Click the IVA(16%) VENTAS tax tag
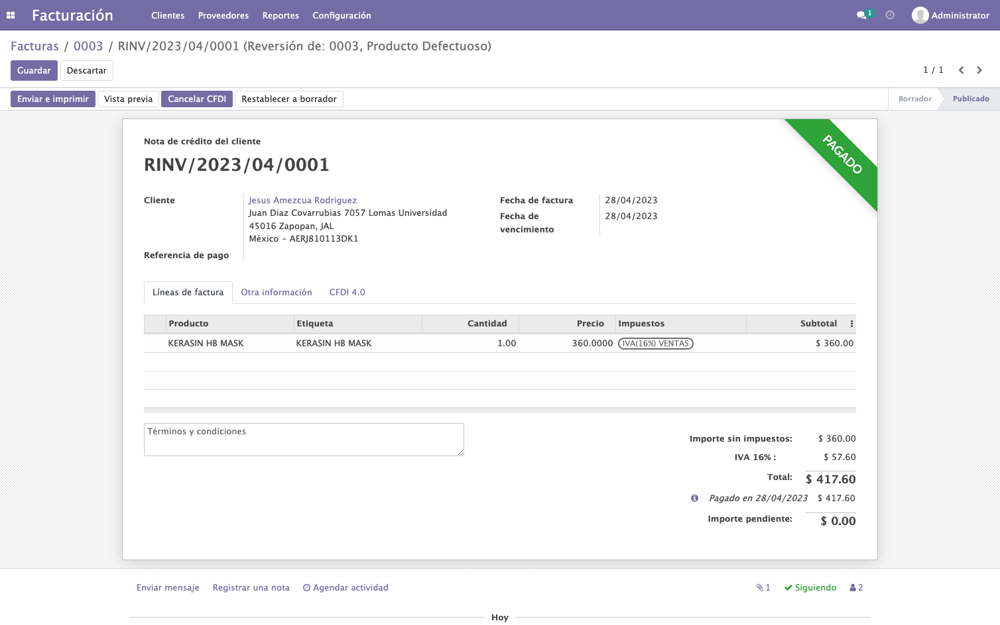Screen dimensions: 1000x625 point(656,344)
